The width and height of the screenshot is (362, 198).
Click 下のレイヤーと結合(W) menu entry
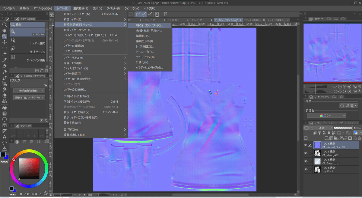click(91, 101)
